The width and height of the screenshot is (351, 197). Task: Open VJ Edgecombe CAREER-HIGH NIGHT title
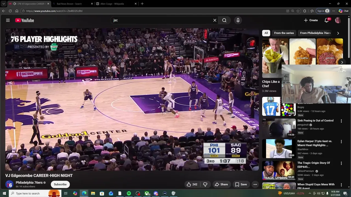click(x=39, y=176)
